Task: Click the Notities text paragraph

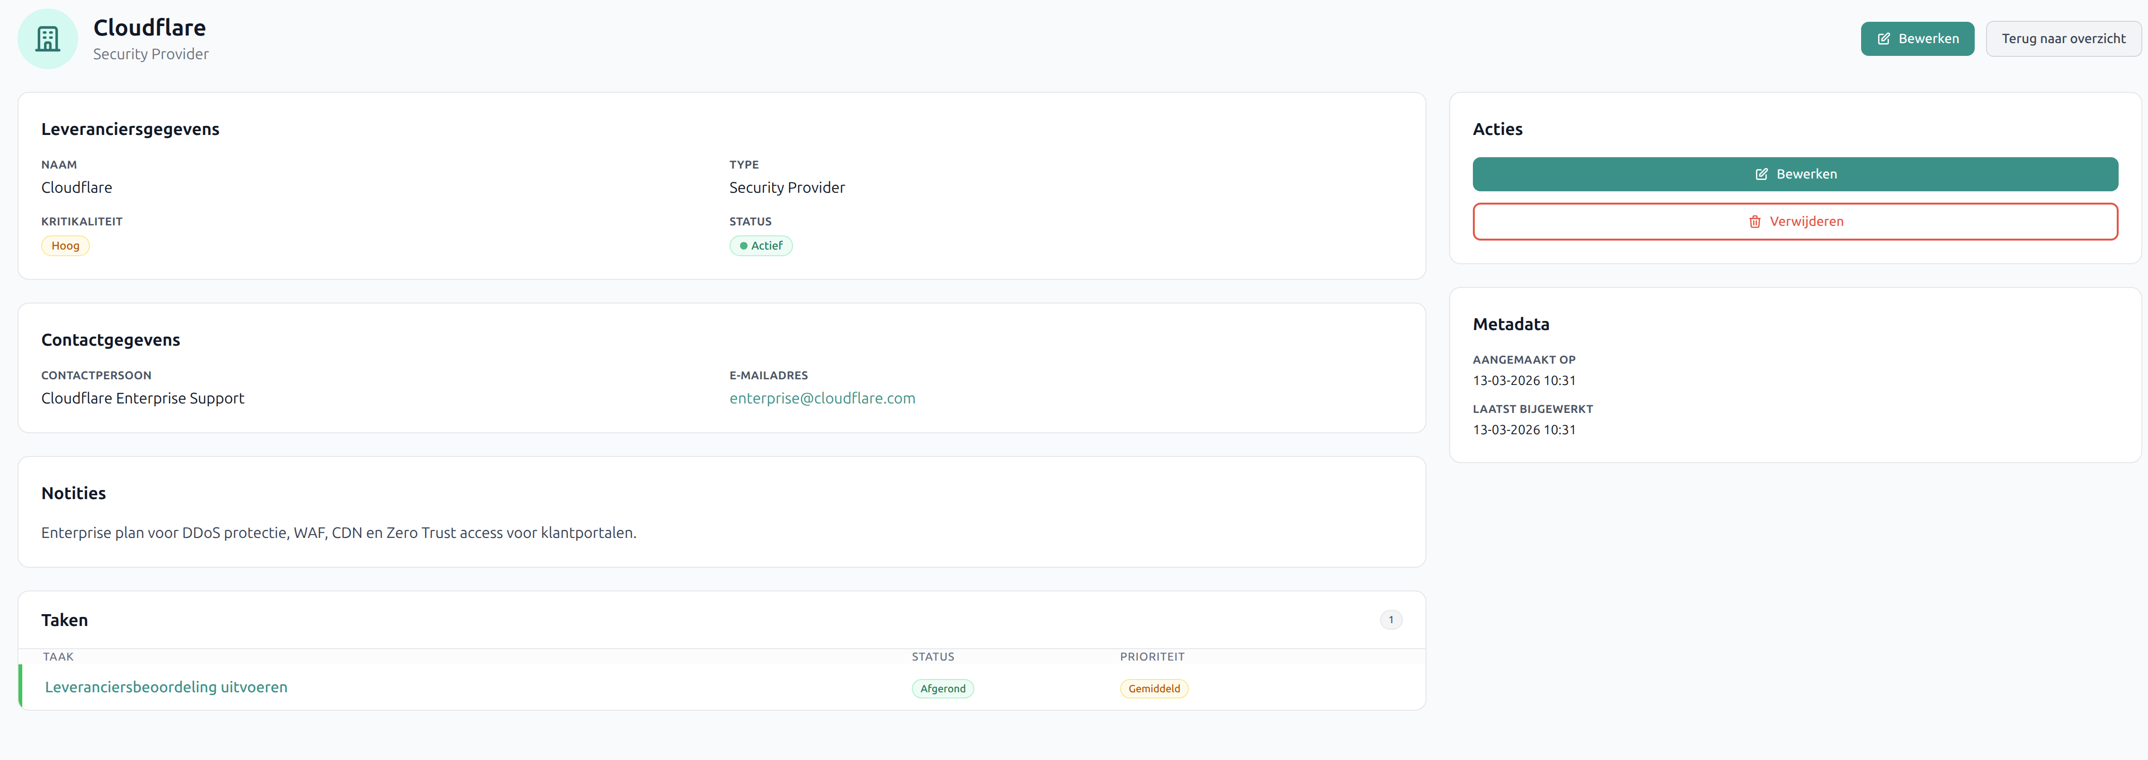Action: pos(339,533)
